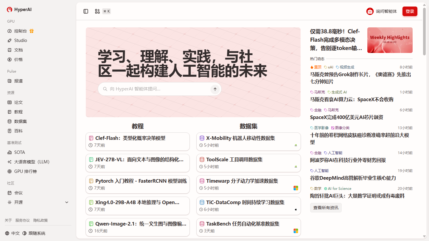
Task: Toggle the sidebar panel icon
Action: click(86, 11)
